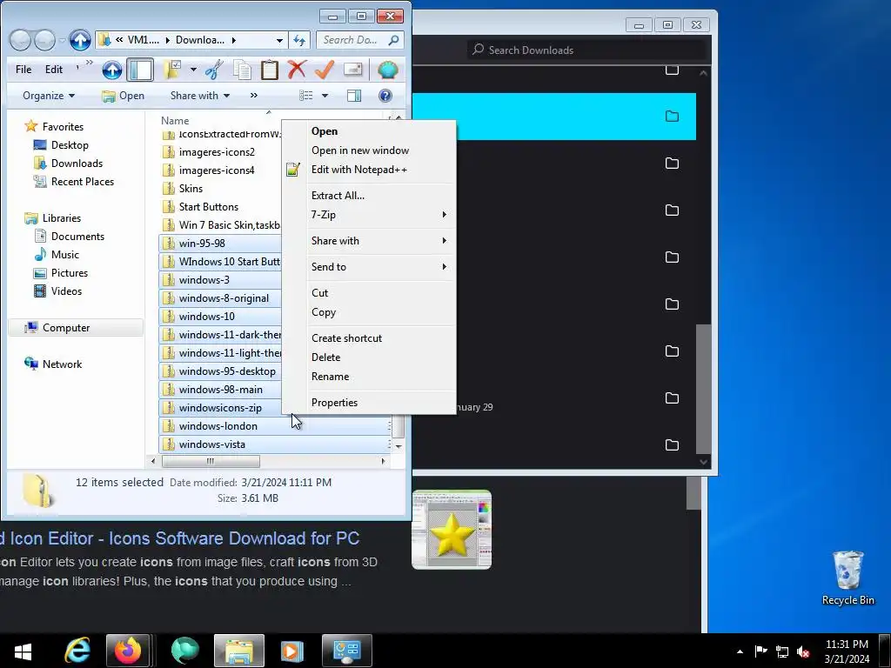Open the view options dropdown arrow

point(325,96)
